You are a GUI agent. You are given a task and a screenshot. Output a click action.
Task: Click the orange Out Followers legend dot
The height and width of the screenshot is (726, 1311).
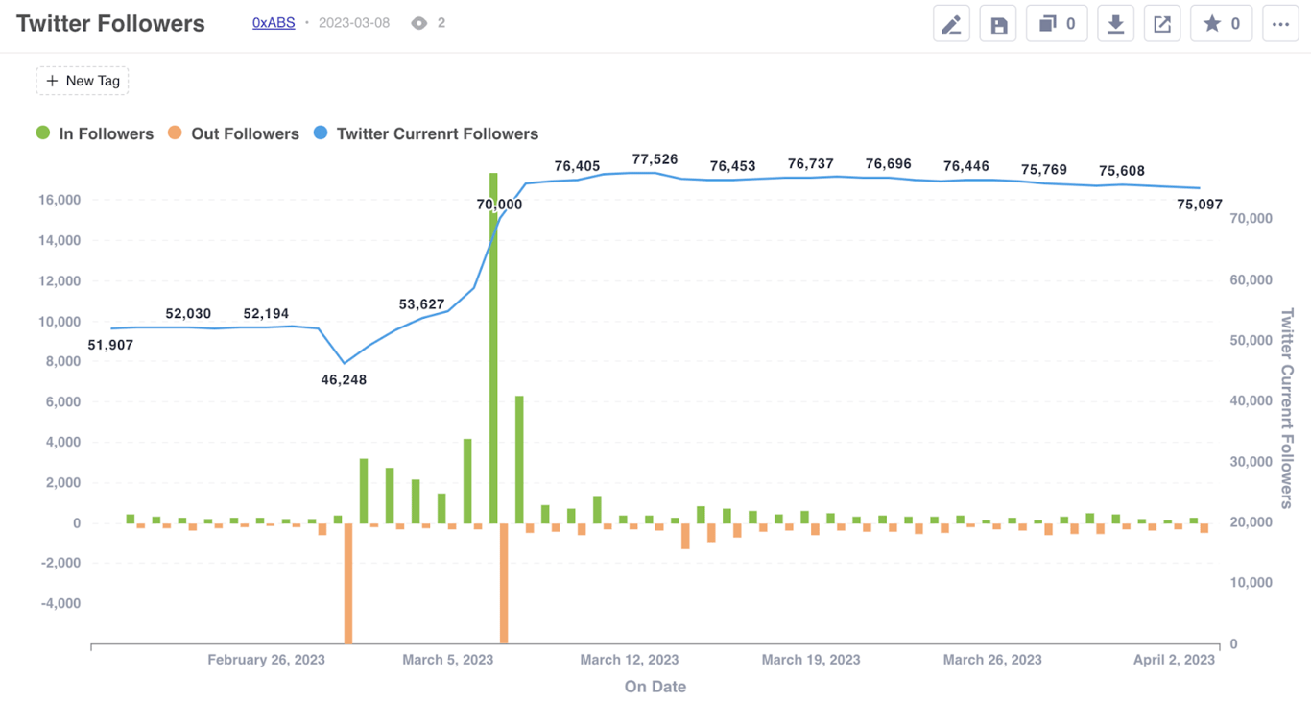(175, 133)
